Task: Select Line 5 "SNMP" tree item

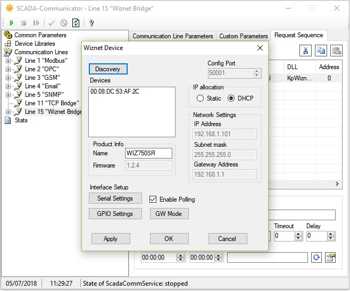Action: (44, 95)
